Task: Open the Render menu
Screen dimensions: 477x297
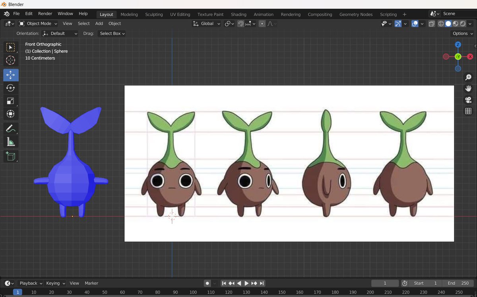Action: 45,13
